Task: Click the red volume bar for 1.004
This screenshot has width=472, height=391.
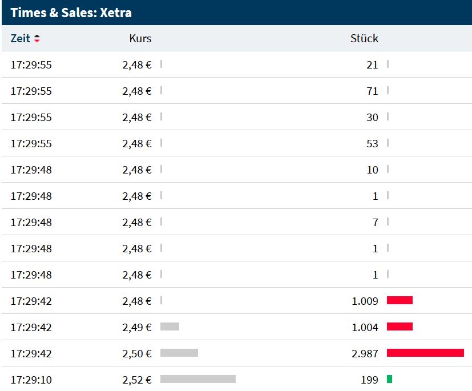Action: 400,326
